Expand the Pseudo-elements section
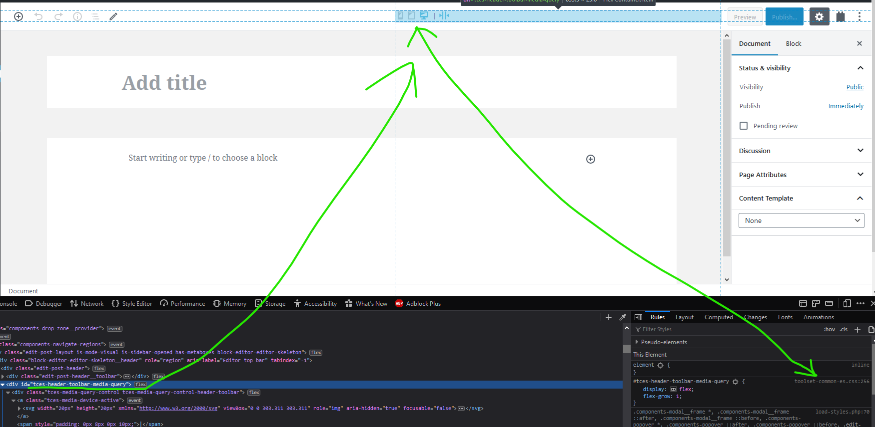875x427 pixels. click(x=637, y=342)
